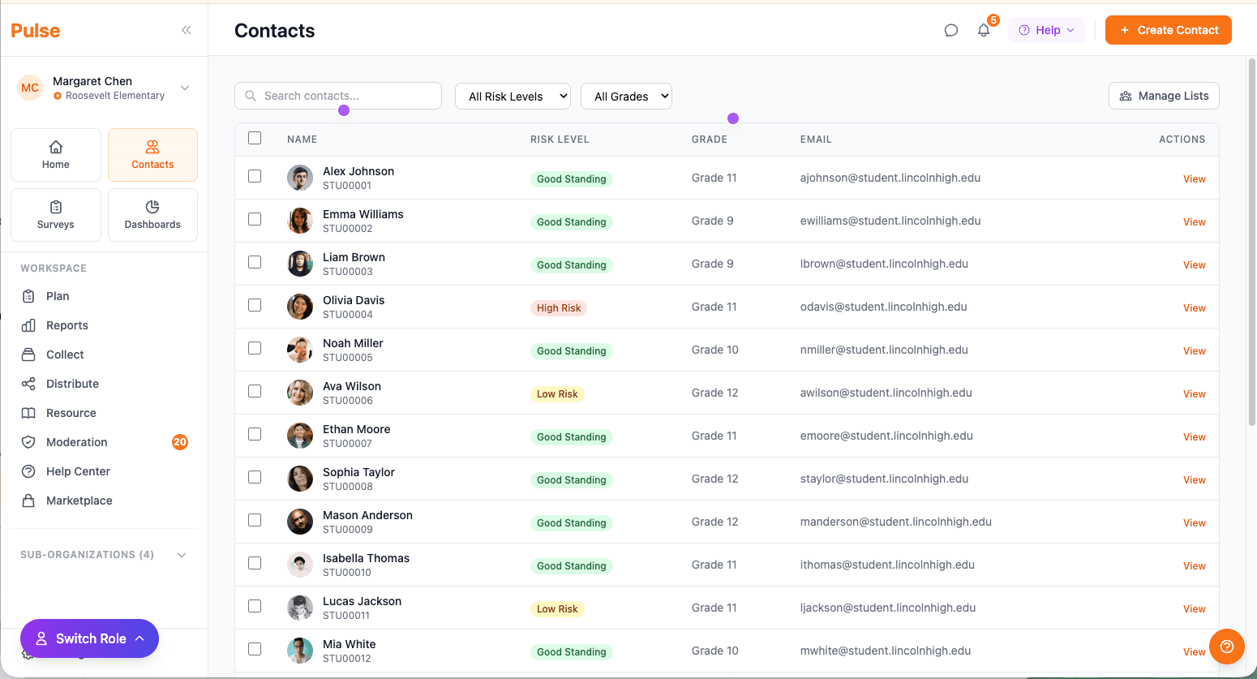Open the chat messages icon

(950, 29)
